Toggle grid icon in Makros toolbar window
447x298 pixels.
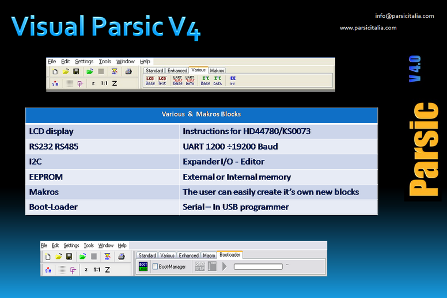pos(69,83)
